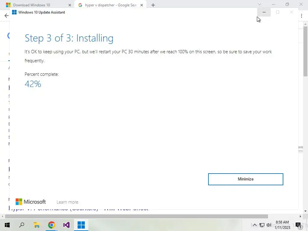Click the right arrow of the horizontal scrollbar
Screen dimensions: 308x231
coord(300,216)
